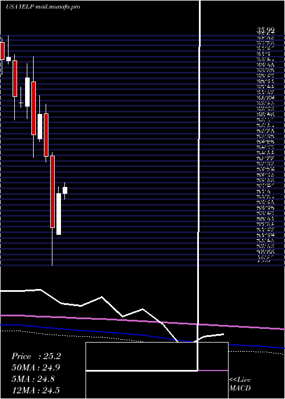Image resolution: width=285 pixels, height=399 pixels.
Task: Click the 12MA : 24.5 readout
Action: [x=35, y=390]
